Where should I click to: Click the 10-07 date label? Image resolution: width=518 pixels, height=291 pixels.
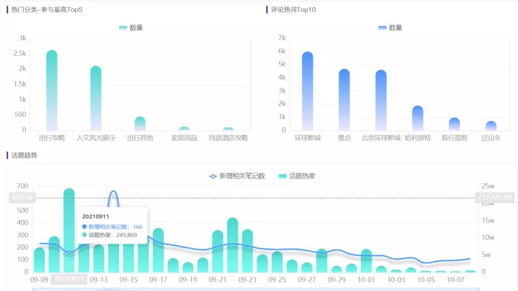point(456,280)
